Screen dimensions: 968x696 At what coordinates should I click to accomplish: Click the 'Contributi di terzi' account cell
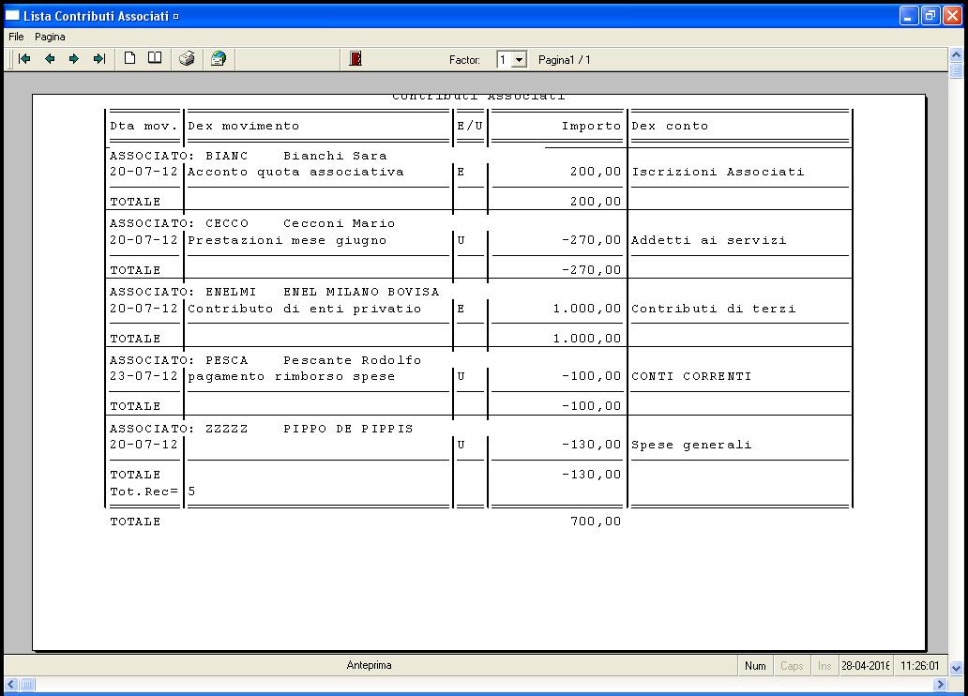(x=714, y=309)
